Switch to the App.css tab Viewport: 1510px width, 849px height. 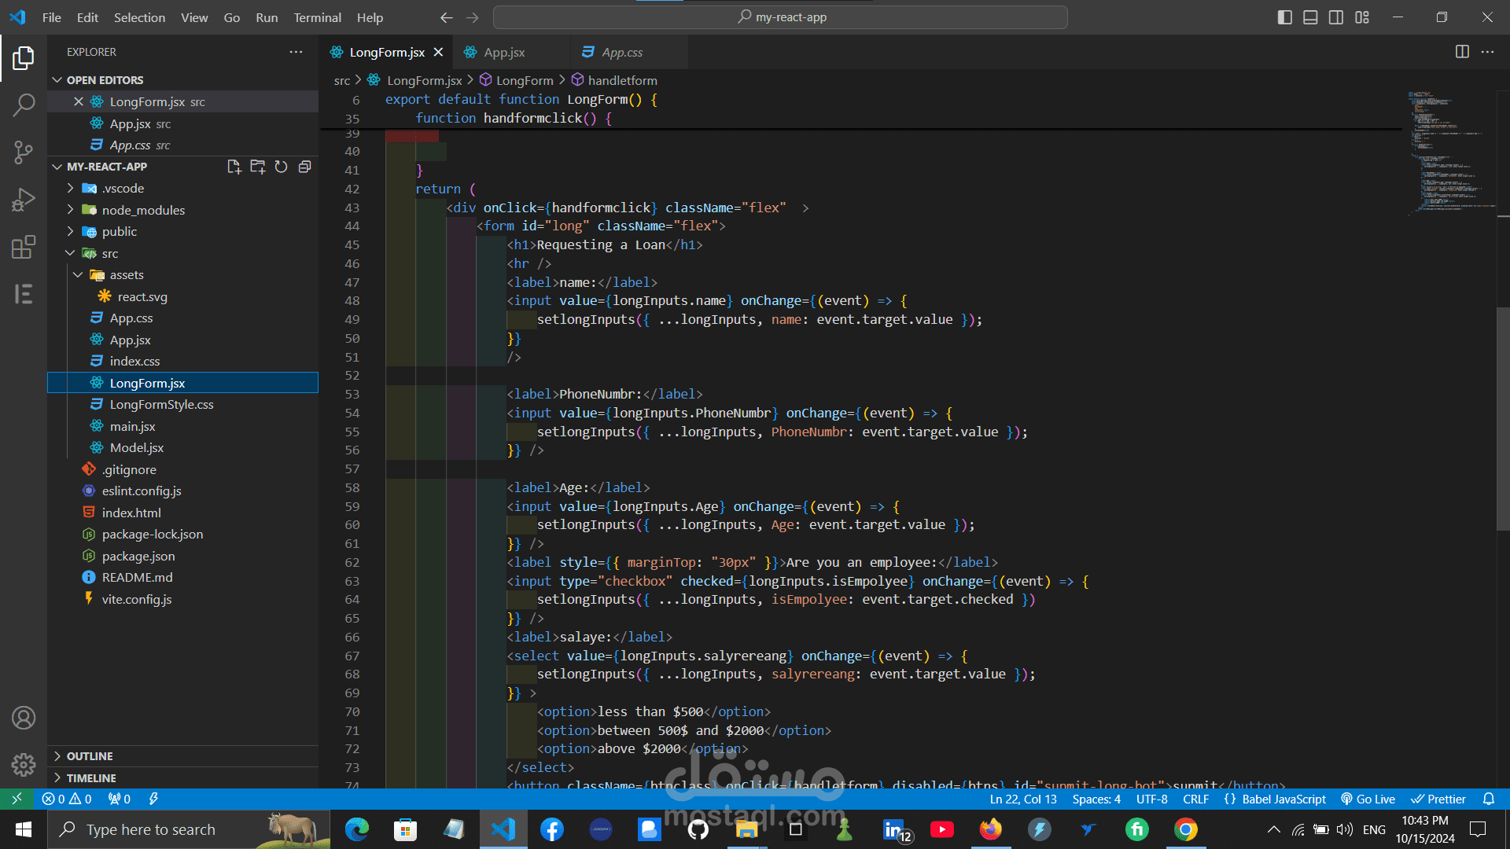[621, 52]
